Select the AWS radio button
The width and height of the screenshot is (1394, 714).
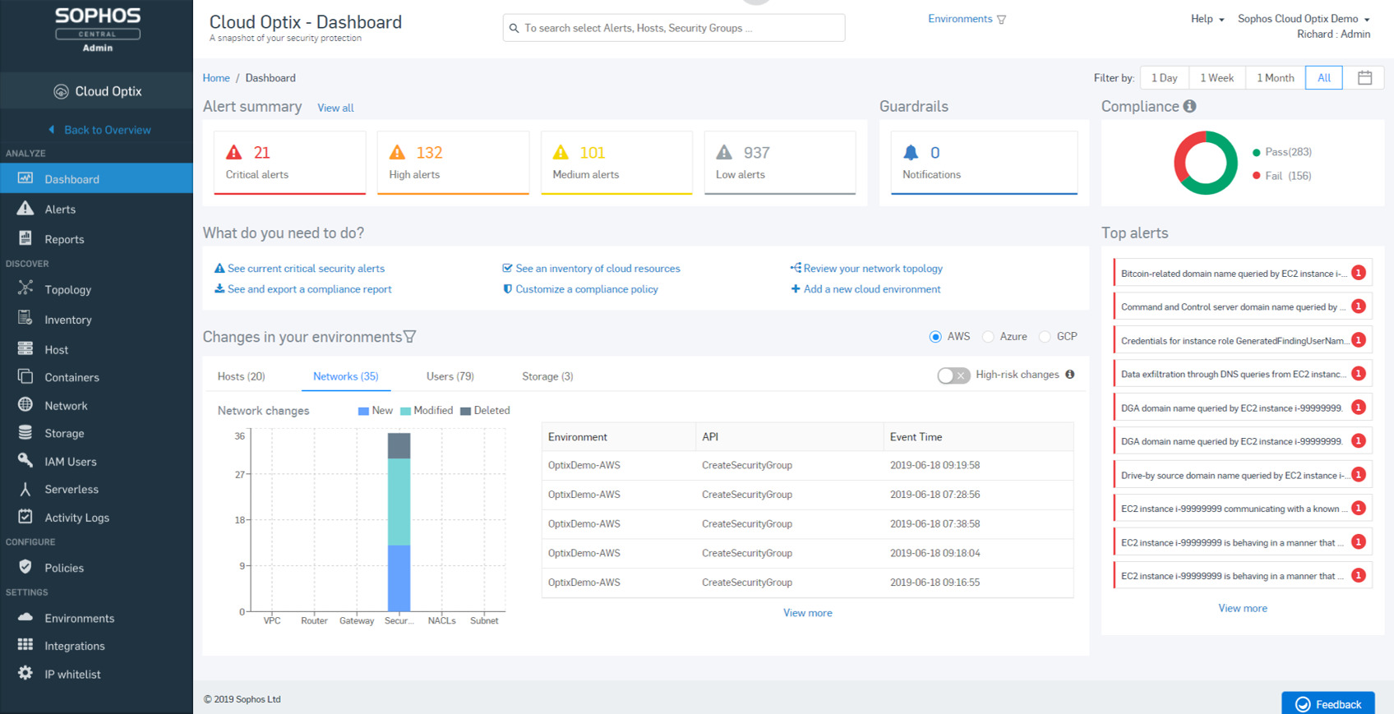tap(935, 336)
